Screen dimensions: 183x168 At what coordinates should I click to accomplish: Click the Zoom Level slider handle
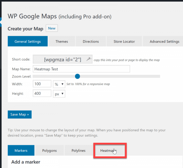[77, 76]
